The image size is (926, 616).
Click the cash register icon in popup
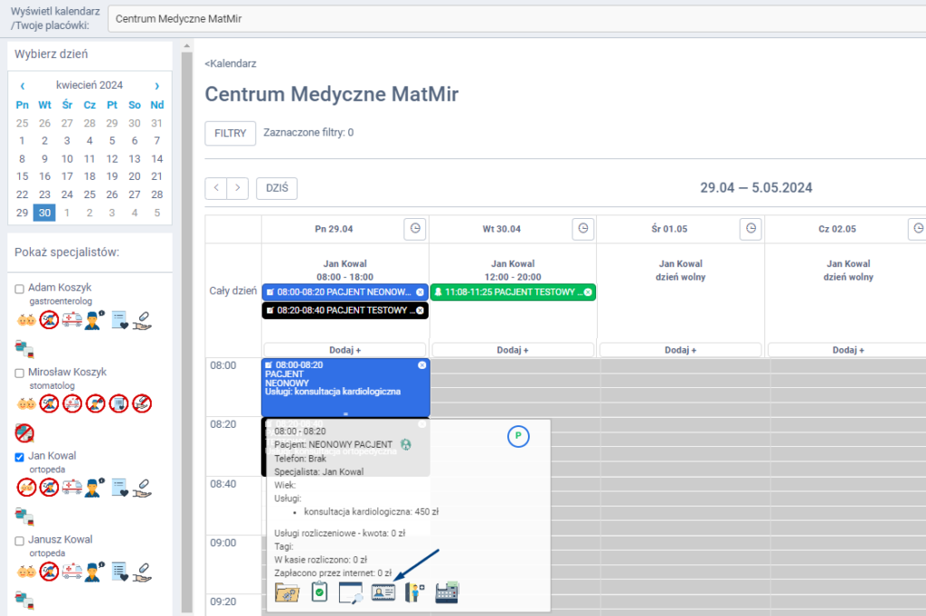click(448, 592)
